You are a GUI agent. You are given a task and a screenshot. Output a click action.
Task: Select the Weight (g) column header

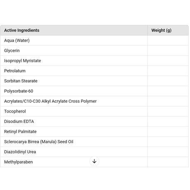pos(168,30)
